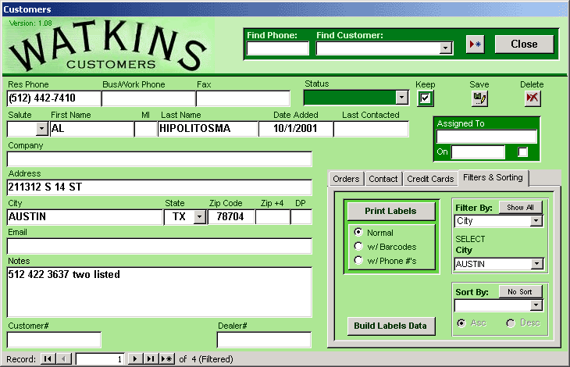Viewport: 570px width, 367px height.
Task: Click the MI field
Action: 146,129
